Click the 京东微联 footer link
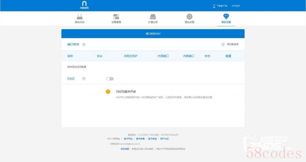306x162 pixels. click(125, 149)
